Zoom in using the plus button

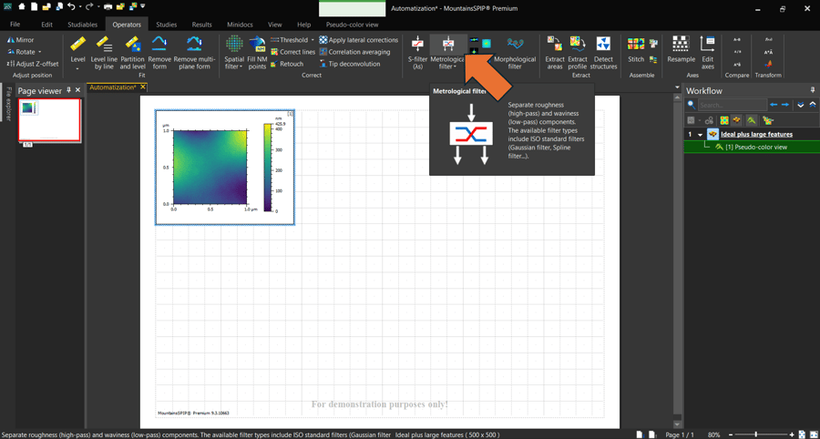click(792, 434)
